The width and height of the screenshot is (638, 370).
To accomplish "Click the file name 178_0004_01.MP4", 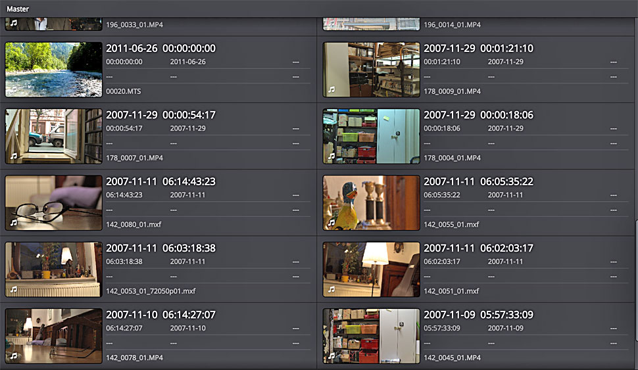I will point(452,158).
